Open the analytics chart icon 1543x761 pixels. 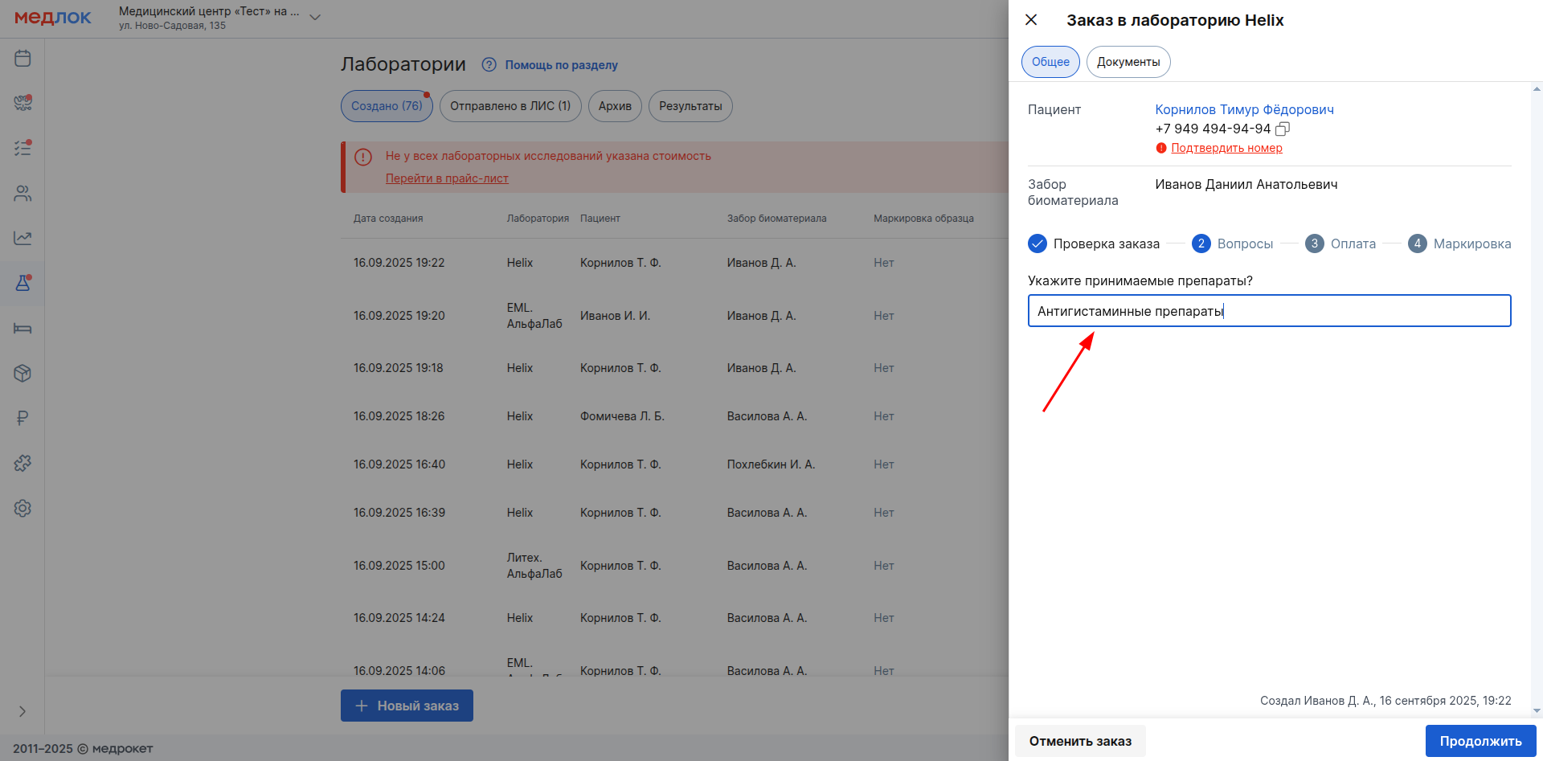tap(23, 238)
